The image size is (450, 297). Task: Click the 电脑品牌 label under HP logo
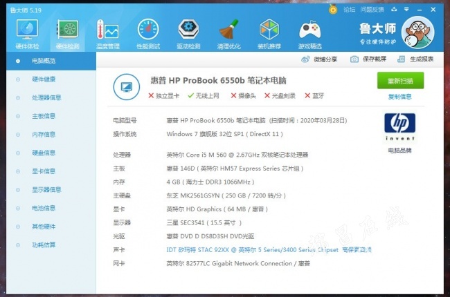(x=399, y=151)
